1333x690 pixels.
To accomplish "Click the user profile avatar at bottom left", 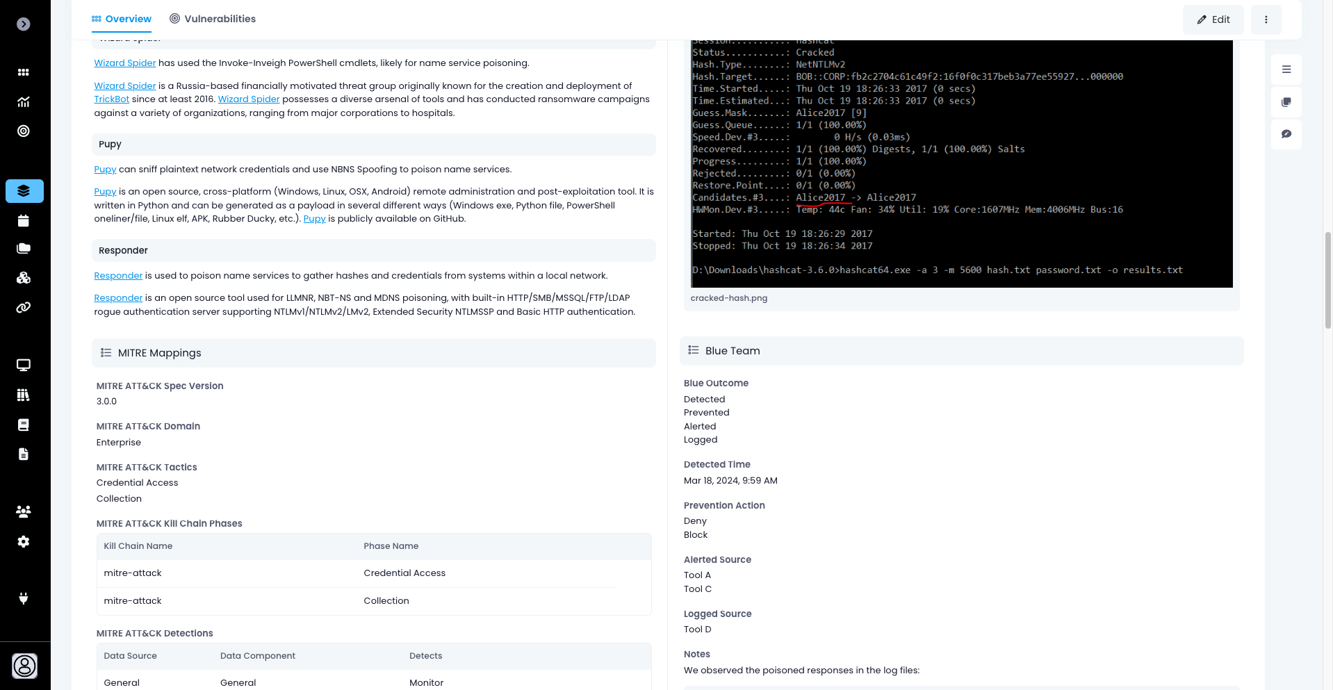I will pyautogui.click(x=25, y=666).
